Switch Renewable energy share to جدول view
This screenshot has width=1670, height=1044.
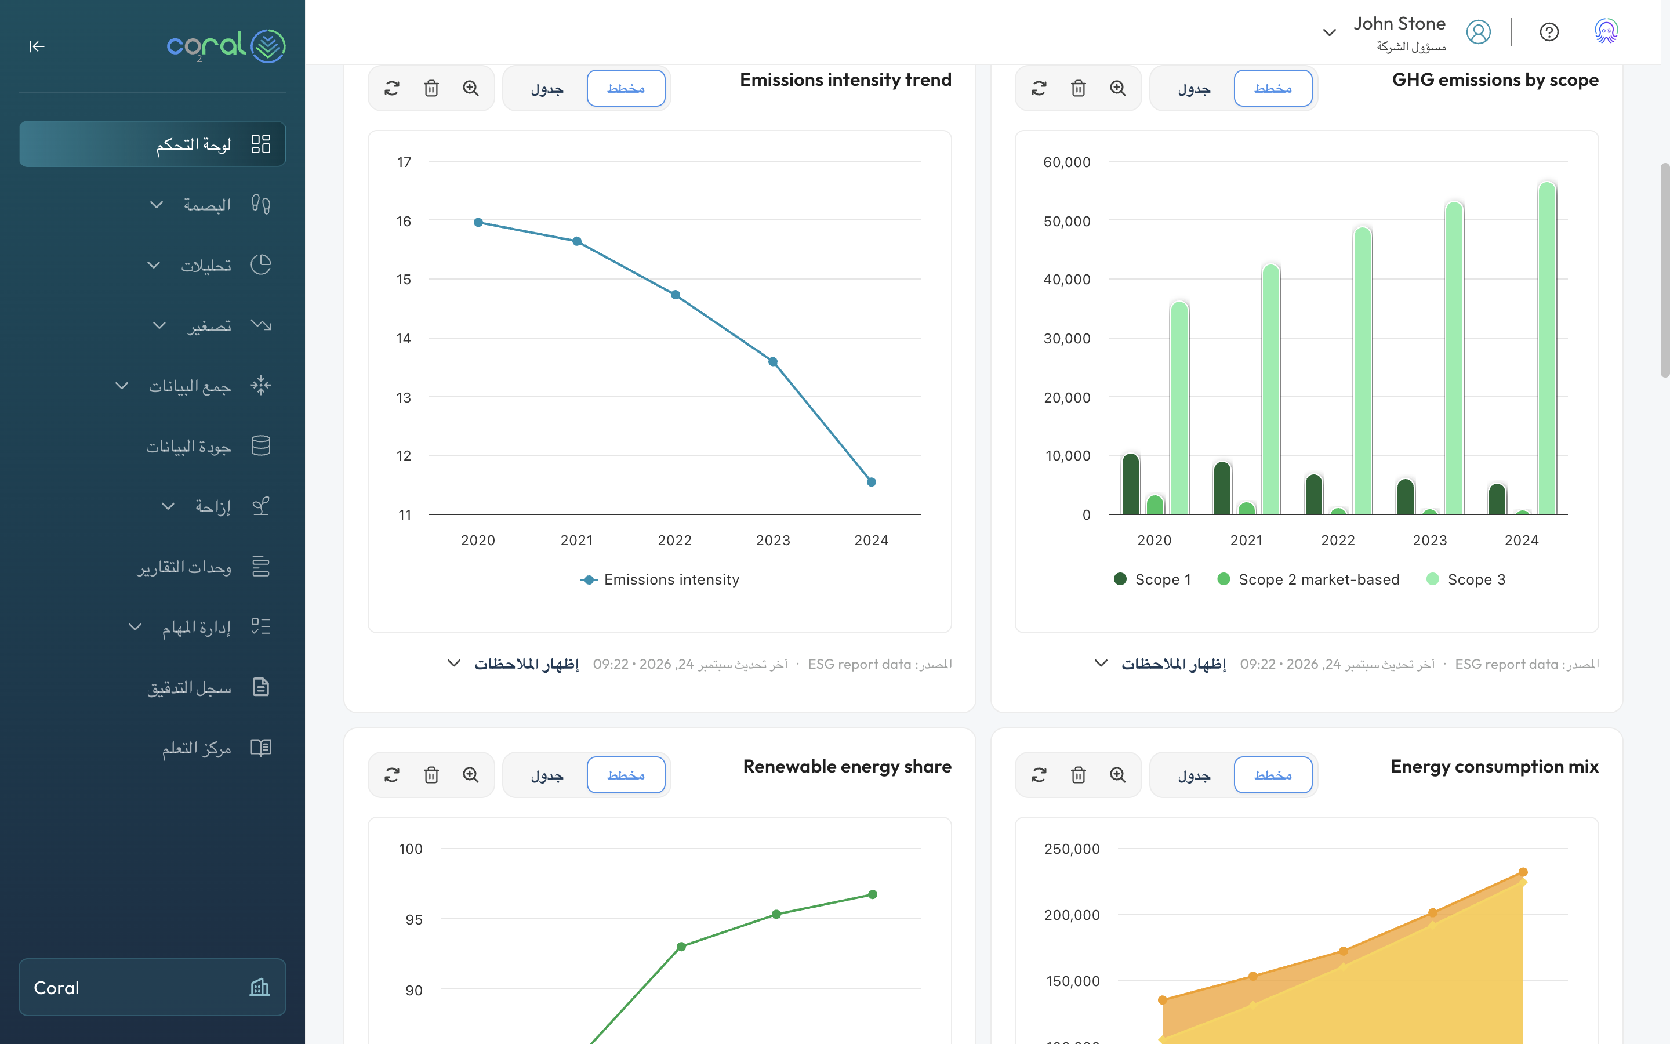[x=547, y=775]
